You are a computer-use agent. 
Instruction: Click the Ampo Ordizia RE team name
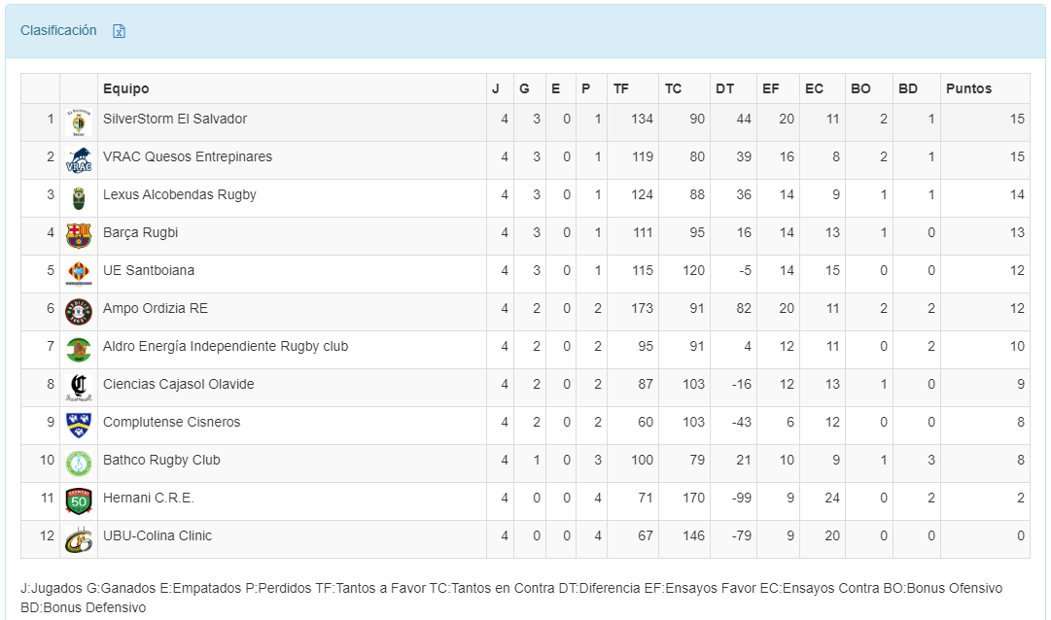[156, 309]
